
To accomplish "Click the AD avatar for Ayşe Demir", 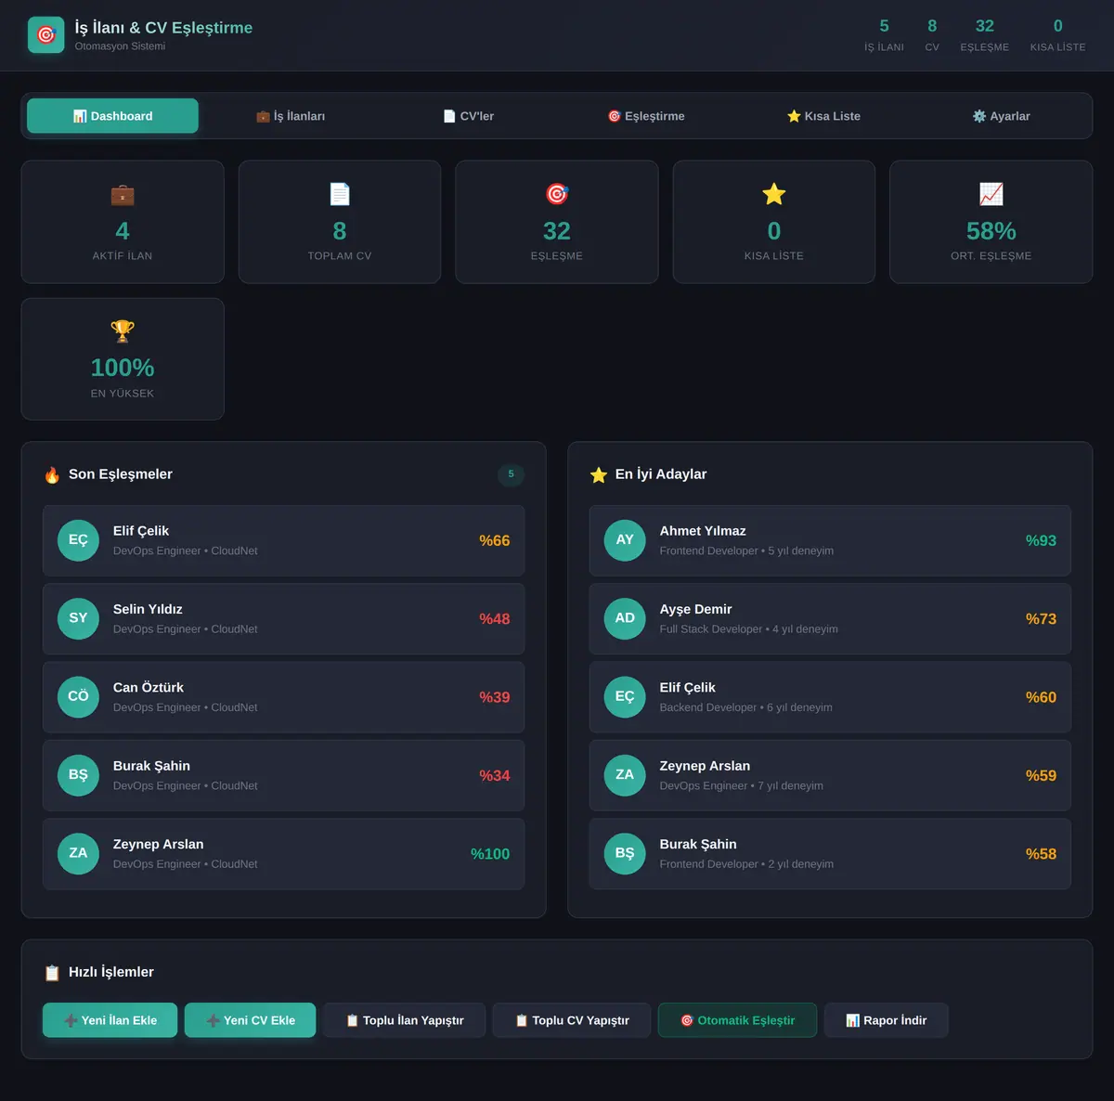I will coord(625,619).
